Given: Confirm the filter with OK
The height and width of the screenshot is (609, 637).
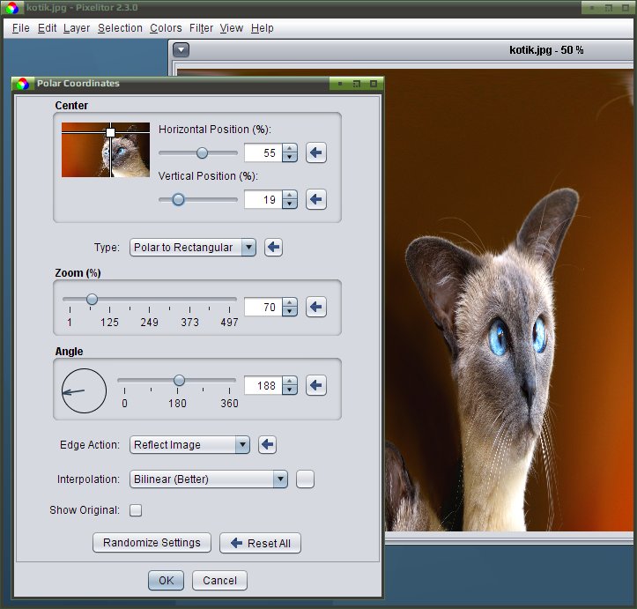Looking at the screenshot, I should (x=166, y=580).
